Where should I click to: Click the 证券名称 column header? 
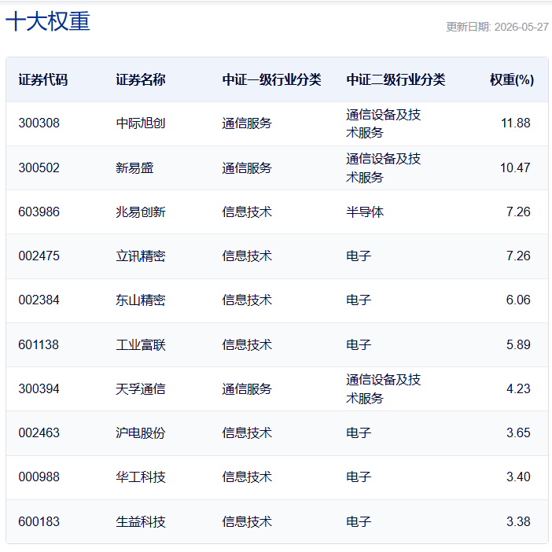141,79
